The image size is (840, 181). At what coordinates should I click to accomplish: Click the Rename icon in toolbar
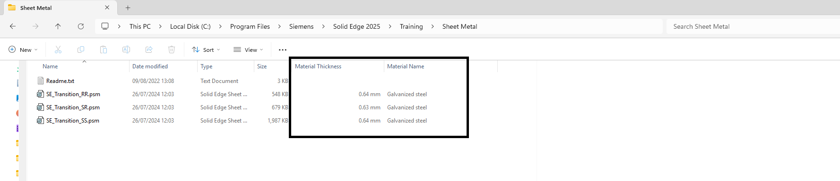tap(126, 49)
